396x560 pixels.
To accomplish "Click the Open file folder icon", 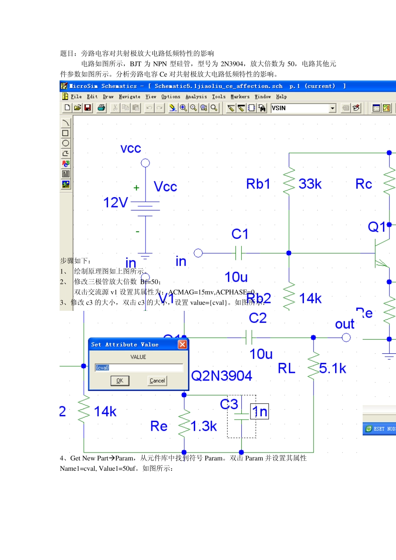I will [x=78, y=108].
